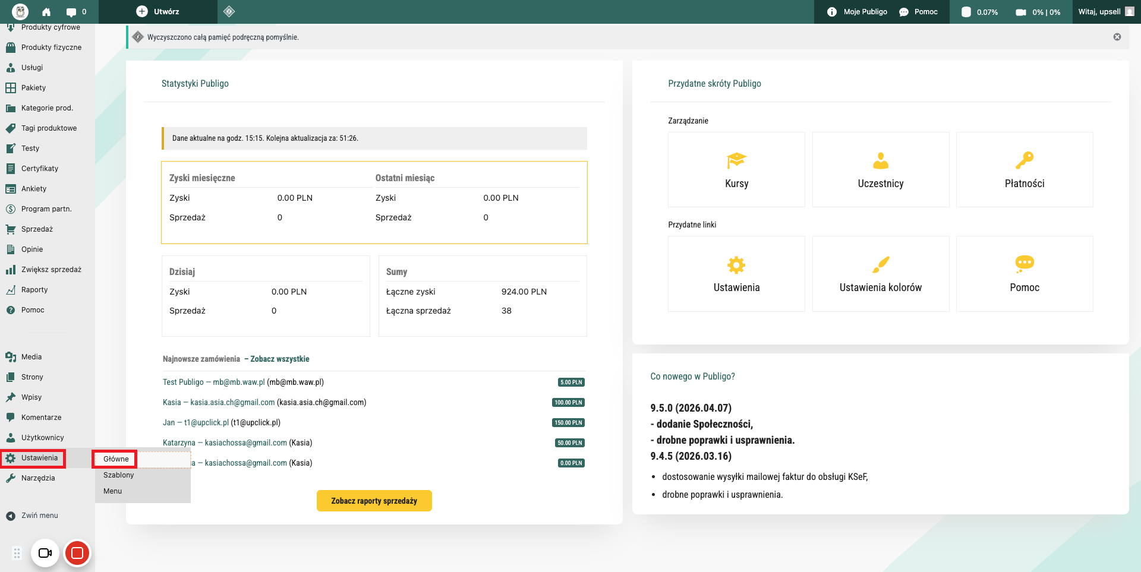Open the Witaj, upsell user menu
The height and width of the screenshot is (572, 1141).
tap(1105, 11)
